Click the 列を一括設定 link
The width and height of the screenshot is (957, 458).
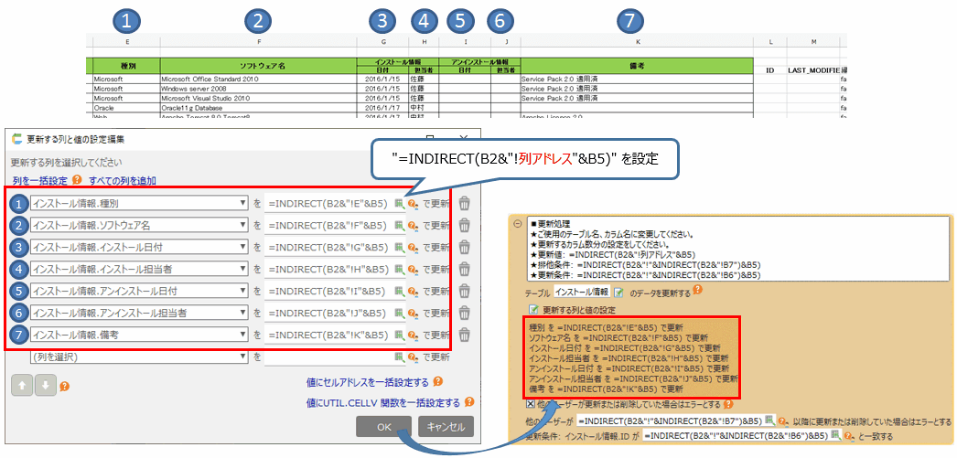[x=40, y=180]
